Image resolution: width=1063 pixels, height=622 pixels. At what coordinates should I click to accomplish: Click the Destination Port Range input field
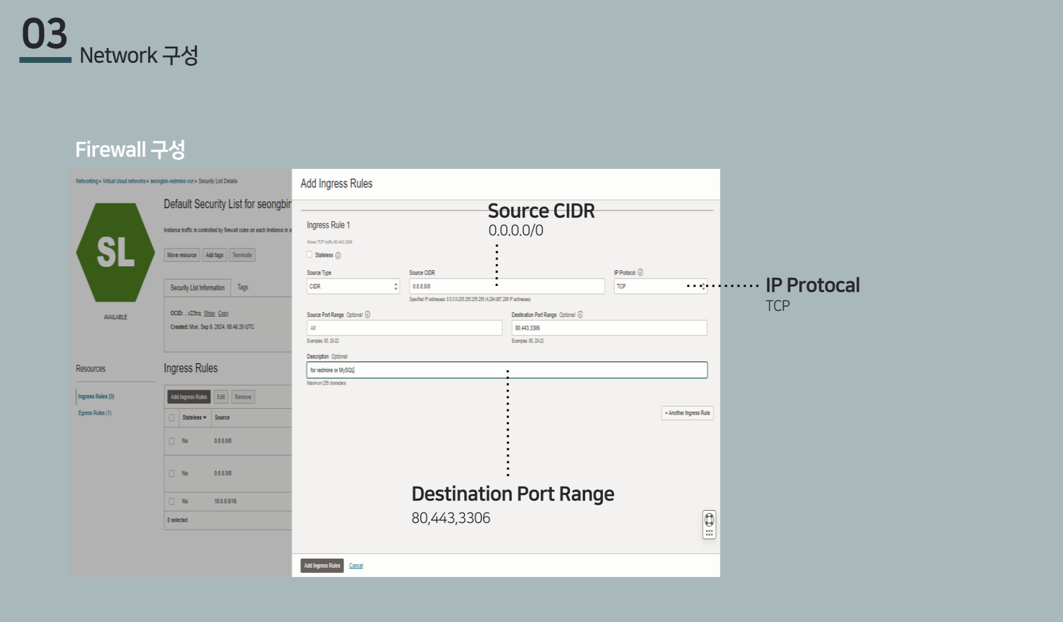(x=609, y=328)
